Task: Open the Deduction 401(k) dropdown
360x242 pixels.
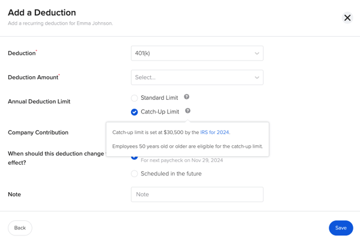Action: pyautogui.click(x=197, y=53)
